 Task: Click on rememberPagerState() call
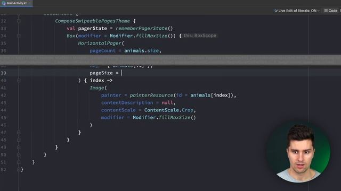click(144, 28)
